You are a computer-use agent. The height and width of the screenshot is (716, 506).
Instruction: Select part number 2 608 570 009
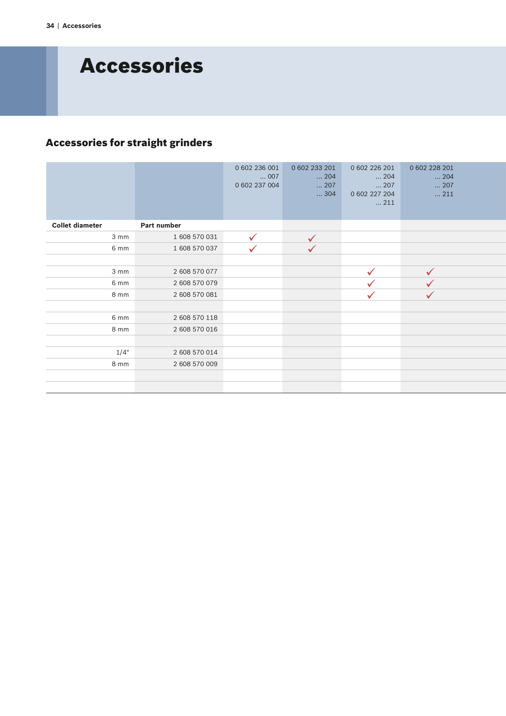point(195,364)
